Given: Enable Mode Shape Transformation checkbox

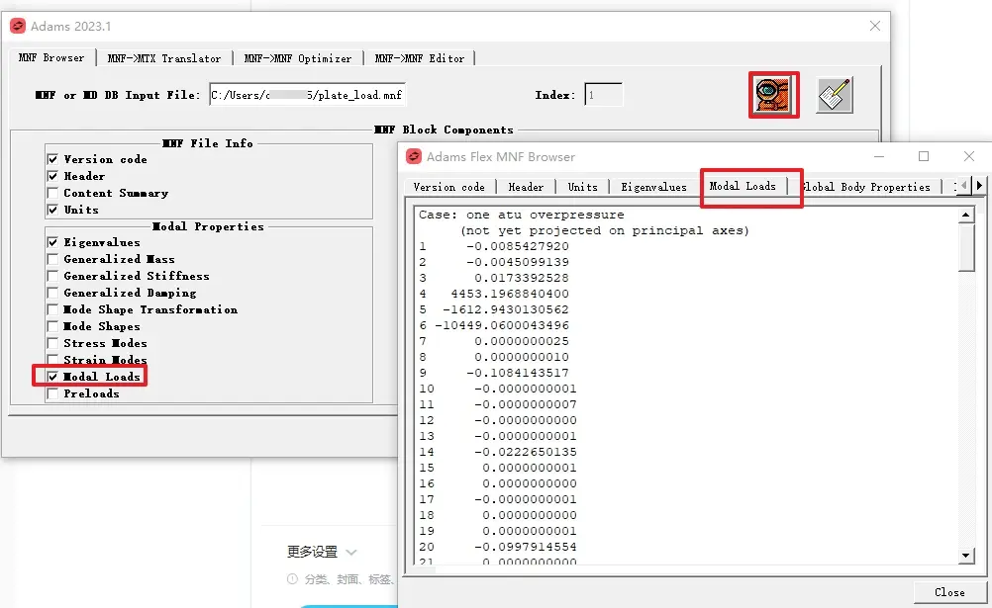Looking at the screenshot, I should (x=53, y=309).
